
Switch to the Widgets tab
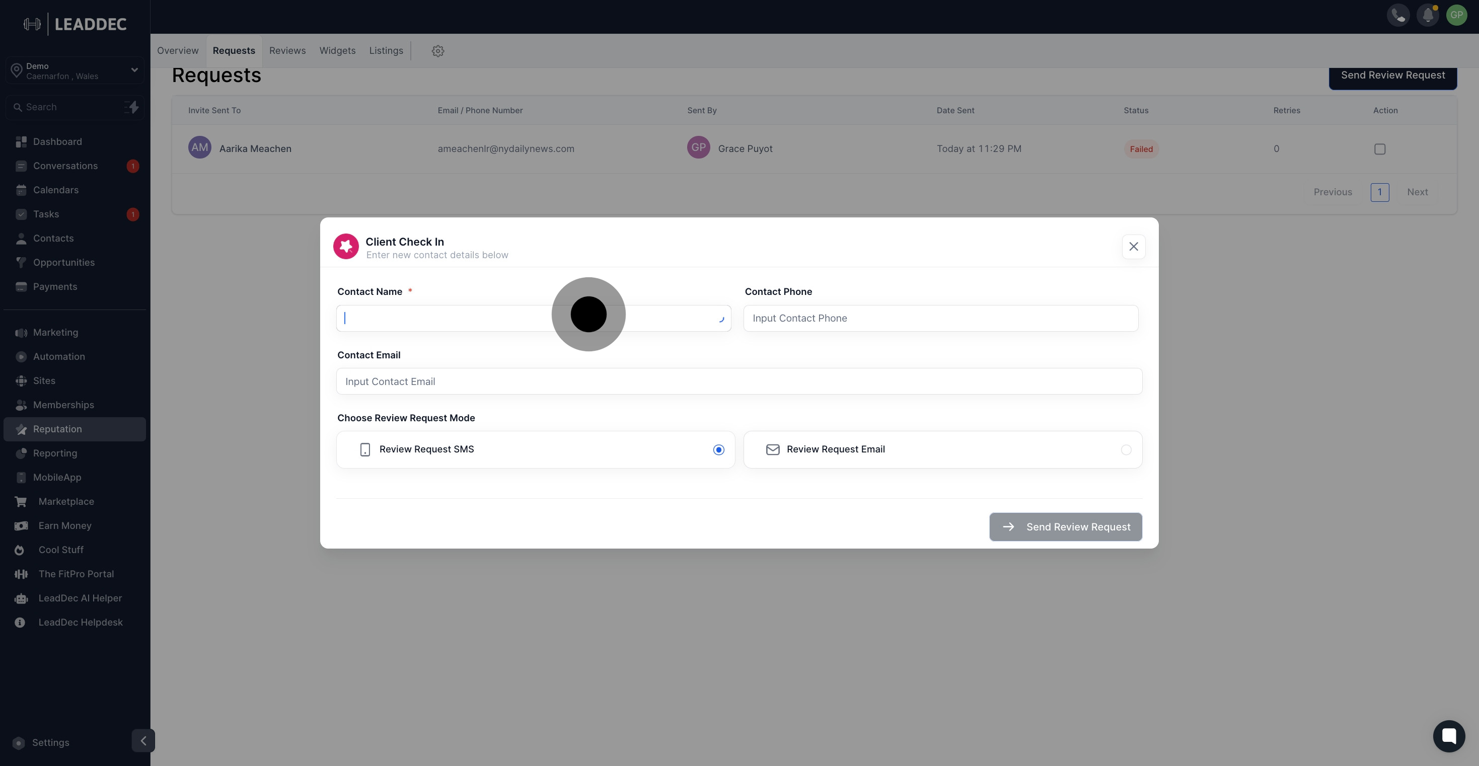[x=338, y=50]
